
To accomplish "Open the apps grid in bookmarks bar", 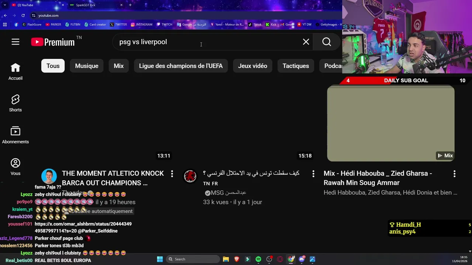I will [5, 25].
